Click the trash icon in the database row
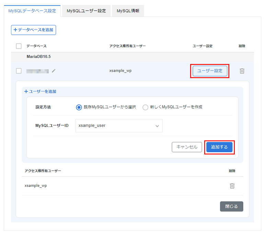Screen dimensions: 265x236 click(x=242, y=71)
